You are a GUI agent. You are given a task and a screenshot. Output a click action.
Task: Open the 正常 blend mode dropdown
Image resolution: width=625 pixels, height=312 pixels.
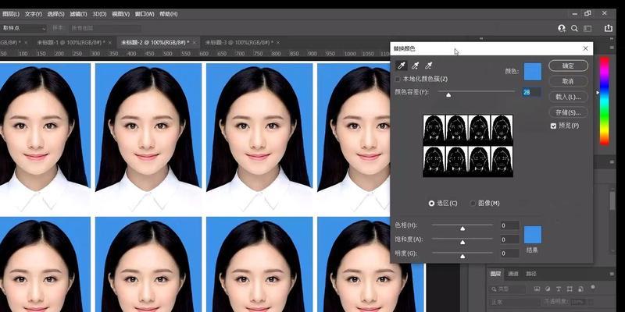[515, 302]
